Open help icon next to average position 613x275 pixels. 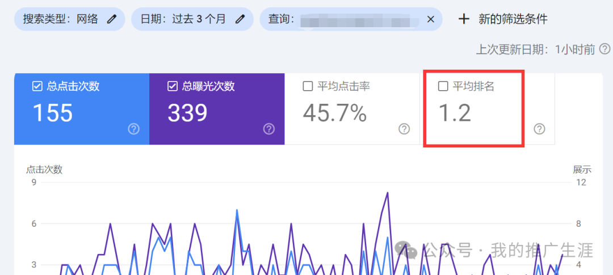coord(540,129)
